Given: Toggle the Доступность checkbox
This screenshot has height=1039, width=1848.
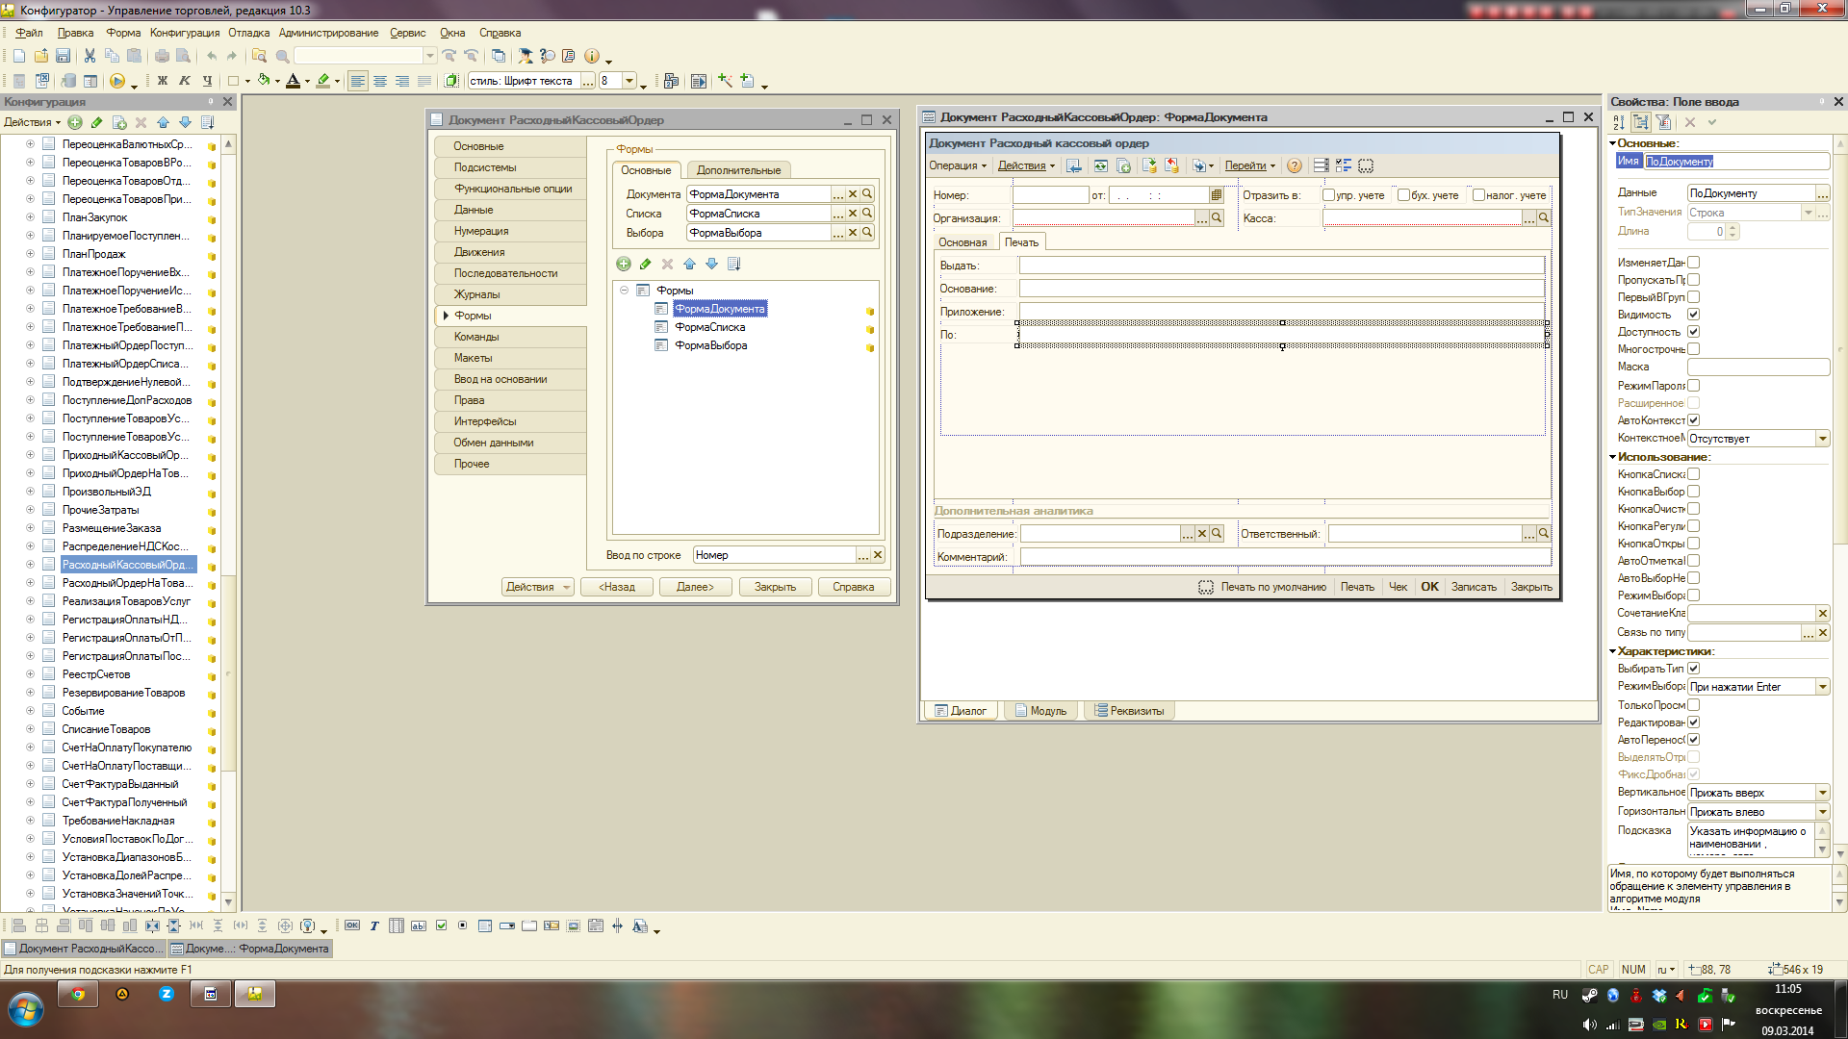Looking at the screenshot, I should (1694, 332).
